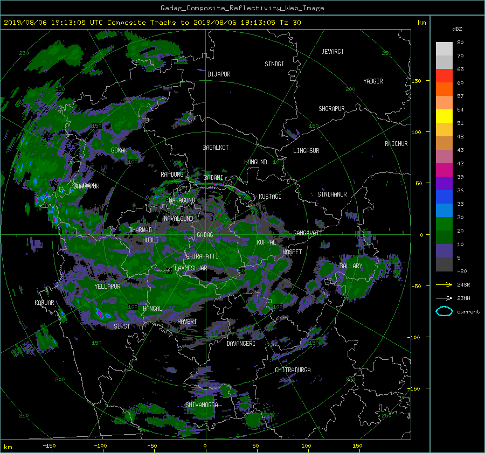Click the RAICHUR city label

396,144
